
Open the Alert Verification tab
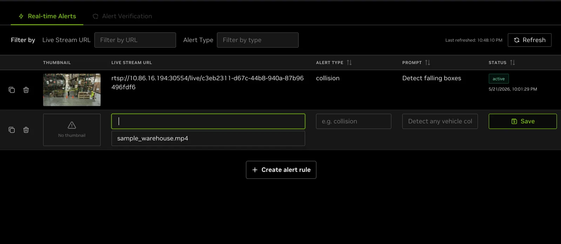pos(122,16)
